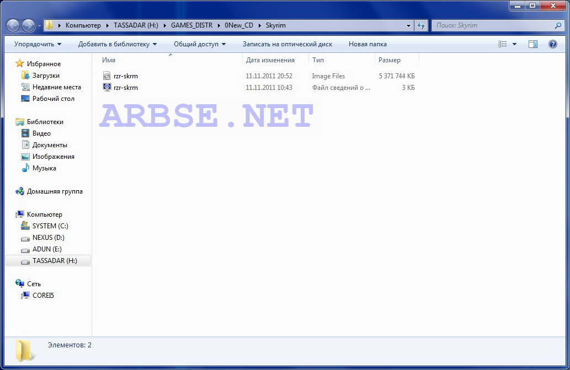The width and height of the screenshot is (570, 370).
Task: Expand the arrow after 0New_CD breadcrumb
Action: tap(259, 25)
